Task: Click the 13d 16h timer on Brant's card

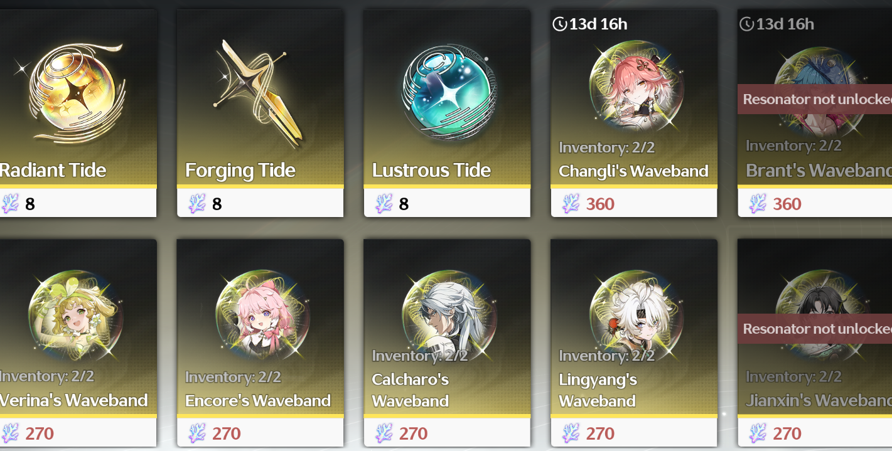Action: pos(785,24)
